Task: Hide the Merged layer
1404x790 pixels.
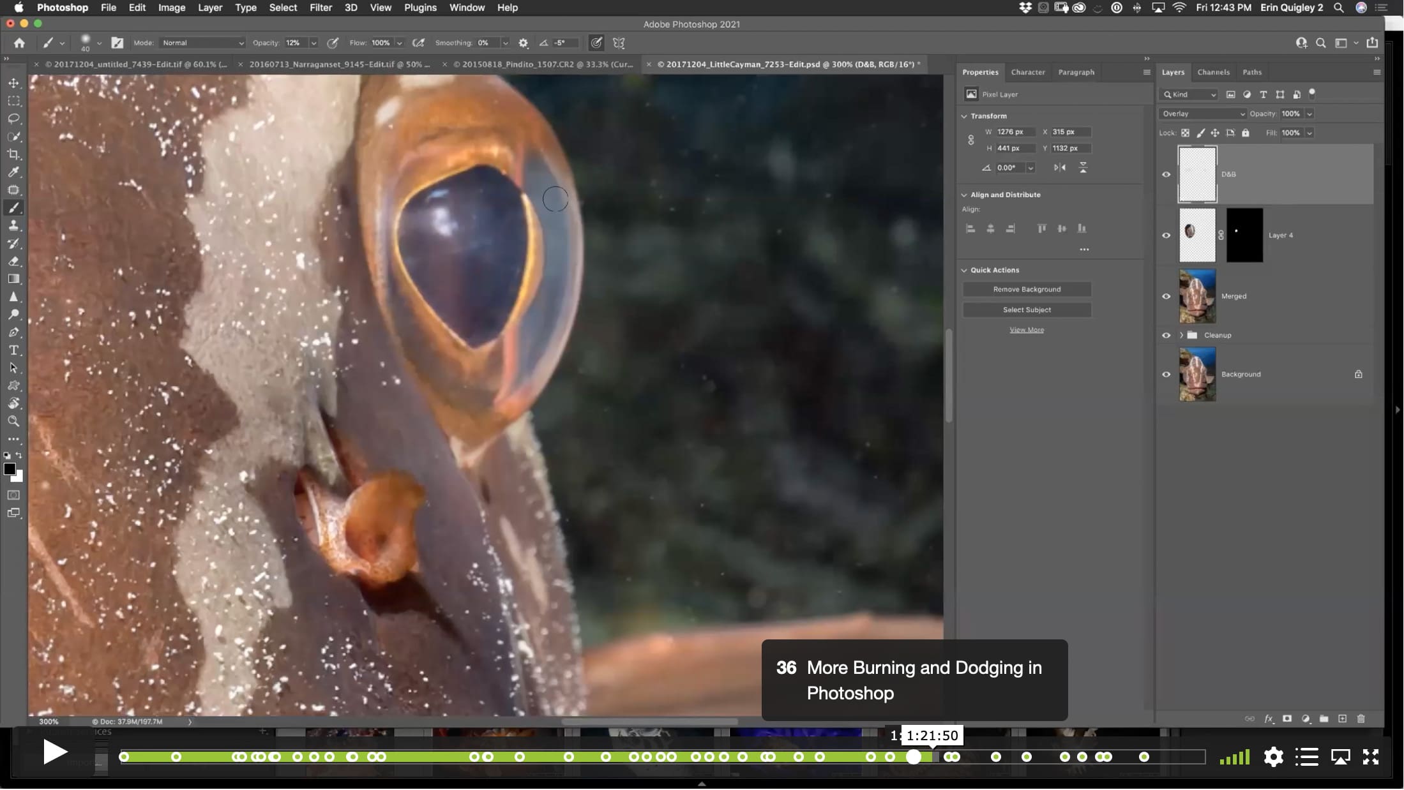Action: 1166,296
